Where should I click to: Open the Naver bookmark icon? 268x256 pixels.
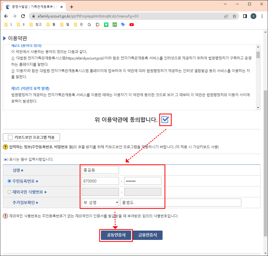106,24
